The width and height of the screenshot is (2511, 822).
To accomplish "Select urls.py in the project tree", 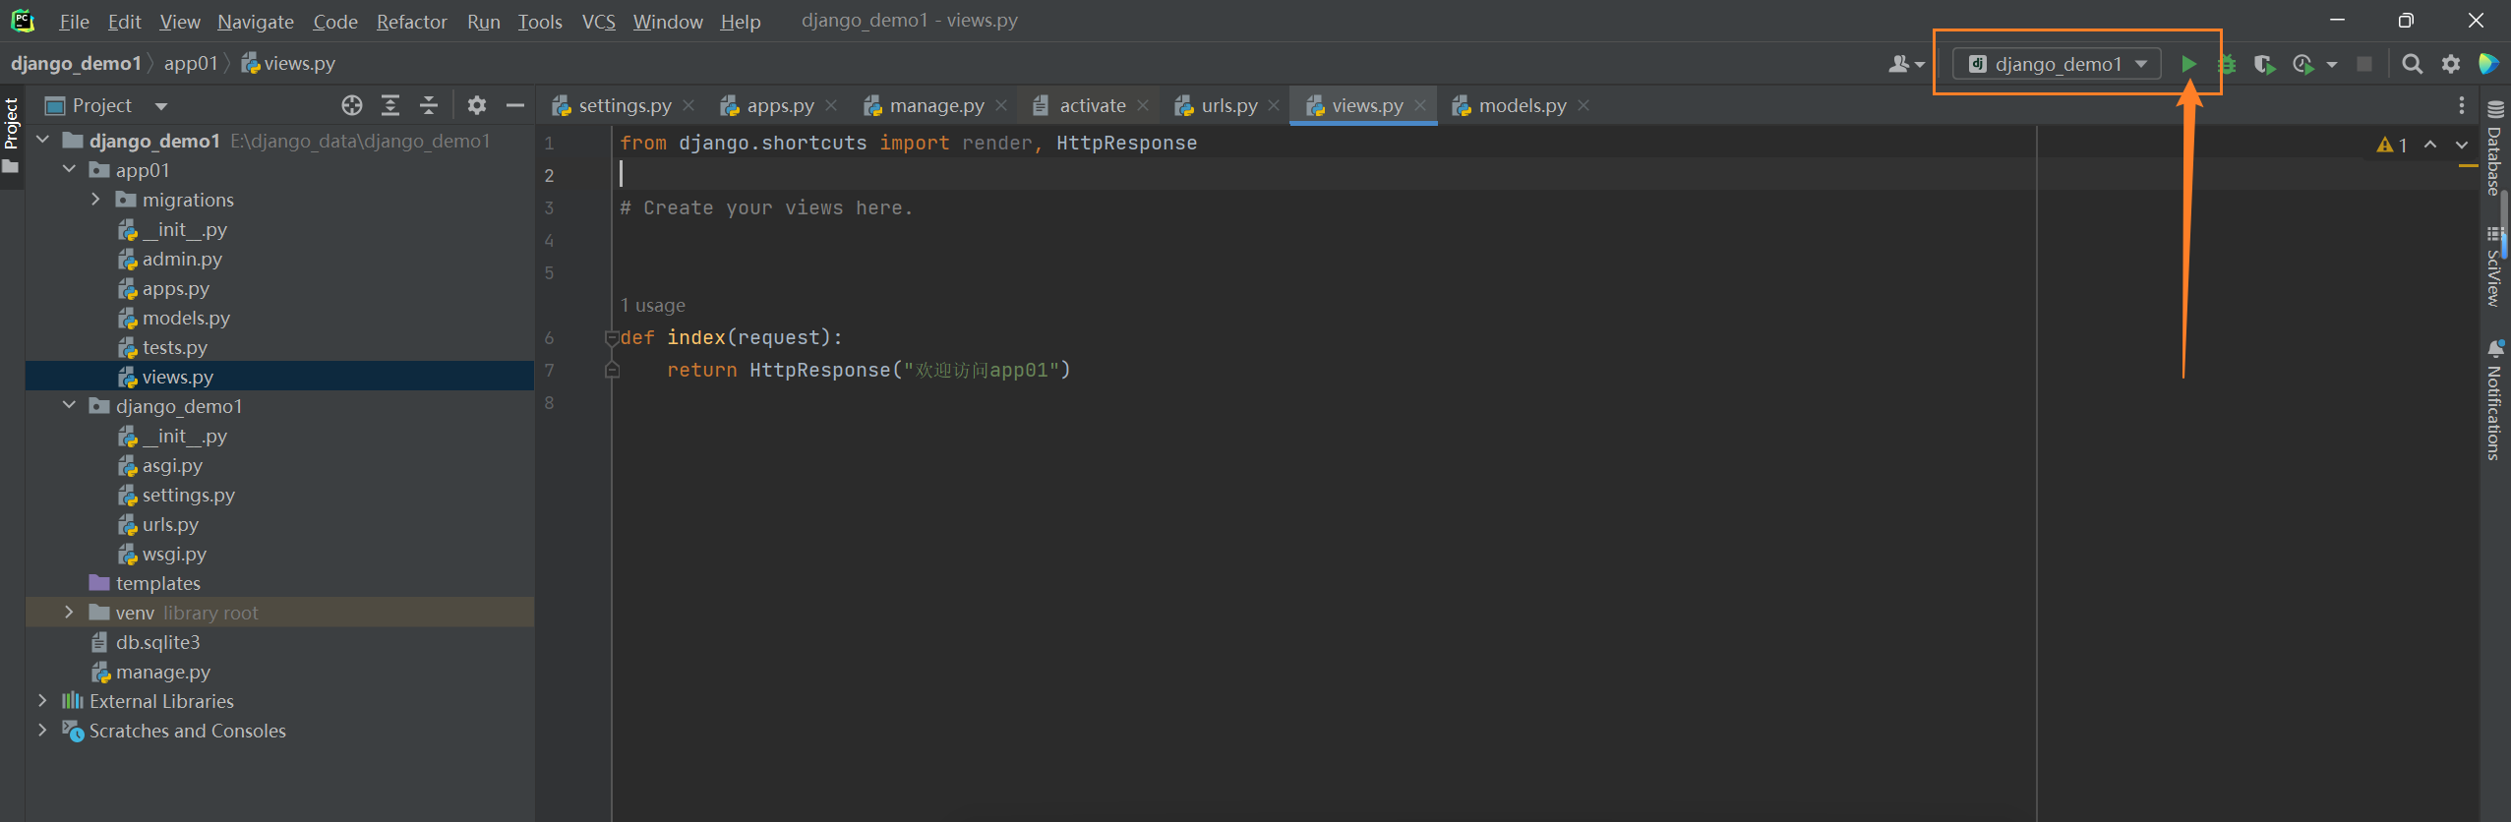I will [170, 524].
